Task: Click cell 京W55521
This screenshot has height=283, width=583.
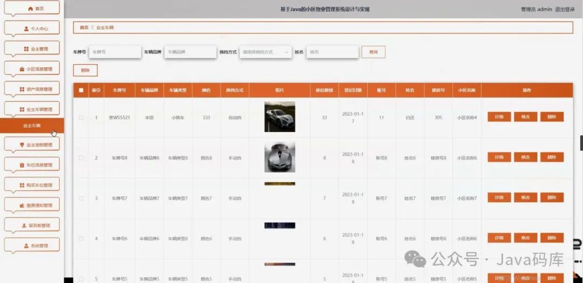Action: 119,118
